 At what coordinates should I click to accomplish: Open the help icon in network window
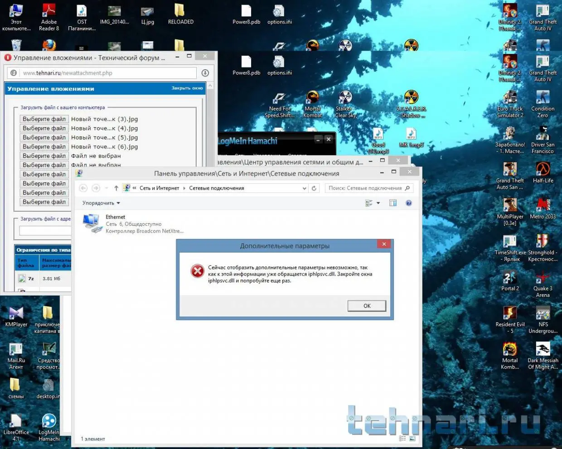(409, 203)
